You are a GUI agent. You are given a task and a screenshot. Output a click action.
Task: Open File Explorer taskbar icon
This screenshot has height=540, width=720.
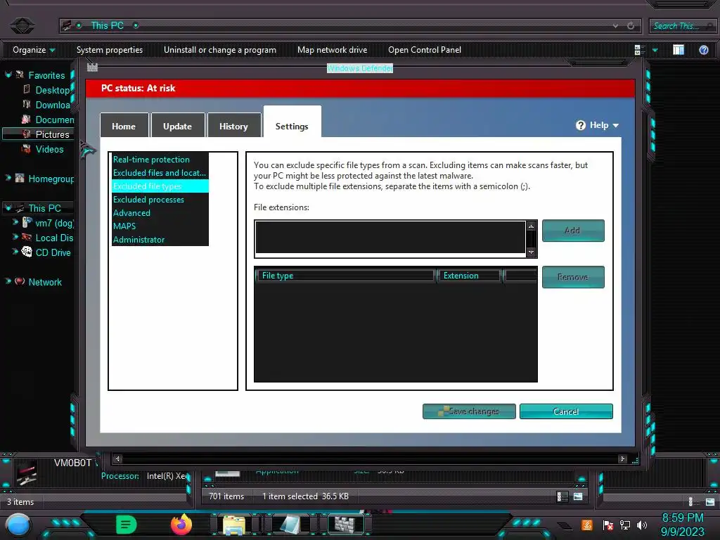coord(234,525)
